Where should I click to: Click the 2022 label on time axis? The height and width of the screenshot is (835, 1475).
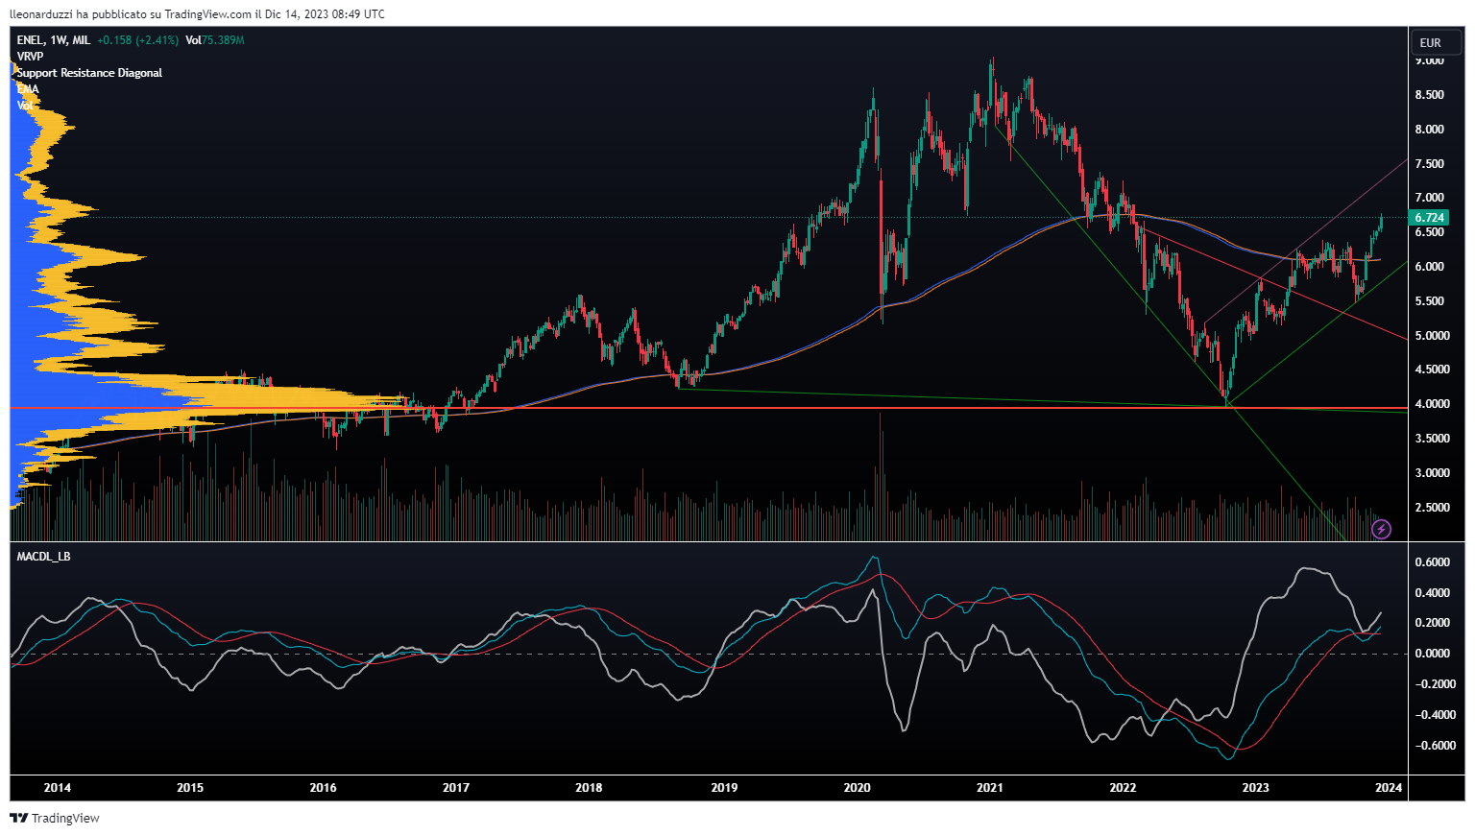pyautogui.click(x=1123, y=788)
